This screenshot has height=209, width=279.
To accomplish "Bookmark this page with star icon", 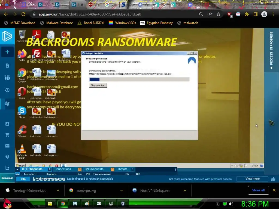I will 219,14.
